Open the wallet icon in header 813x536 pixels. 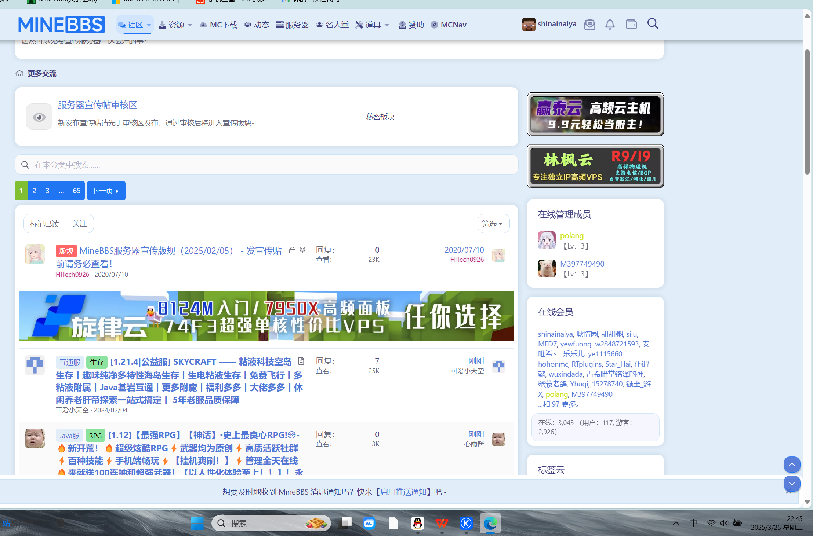pyautogui.click(x=631, y=25)
